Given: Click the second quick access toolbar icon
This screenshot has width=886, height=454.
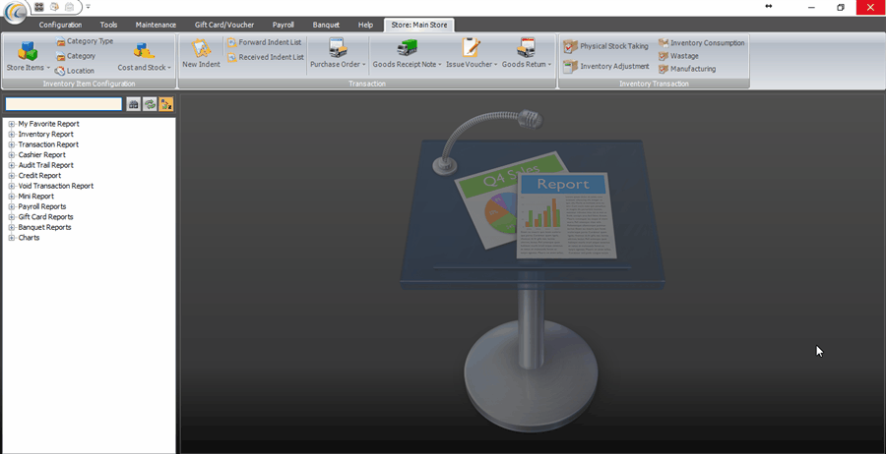Looking at the screenshot, I should click(x=54, y=7).
